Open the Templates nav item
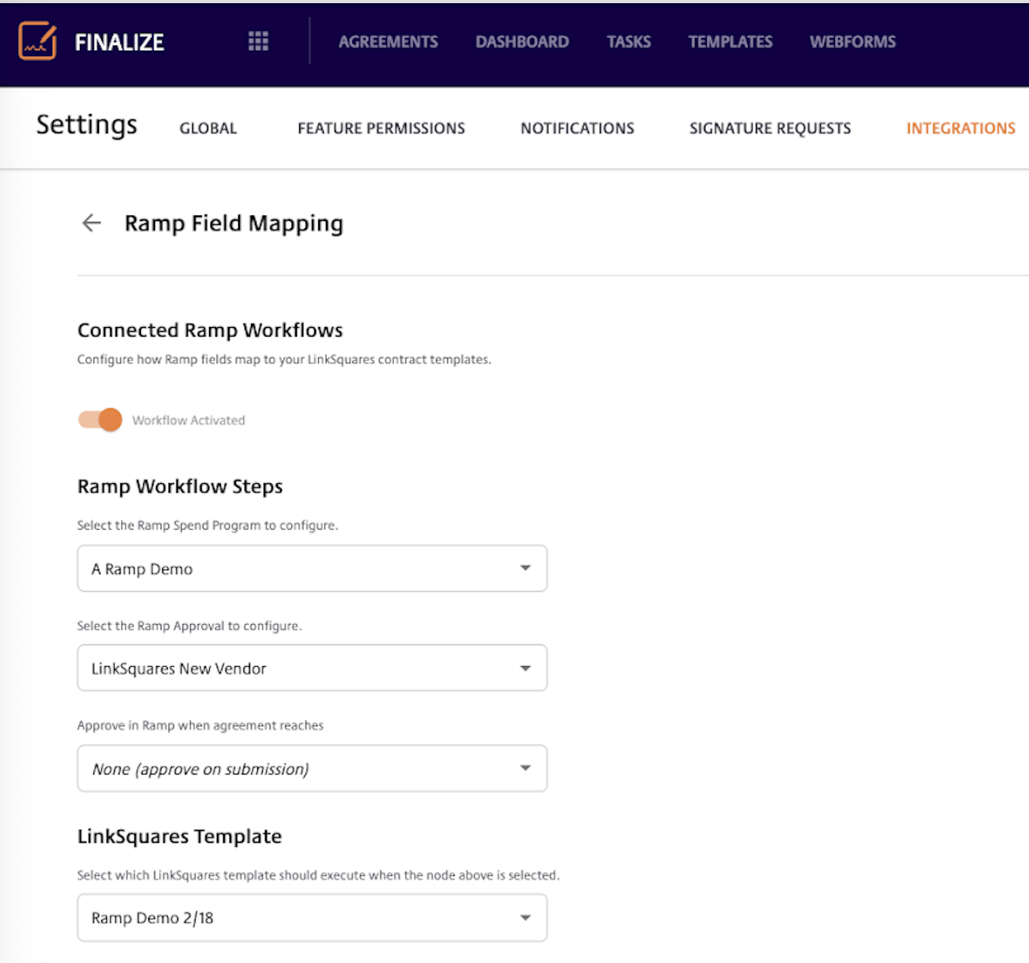 730,42
